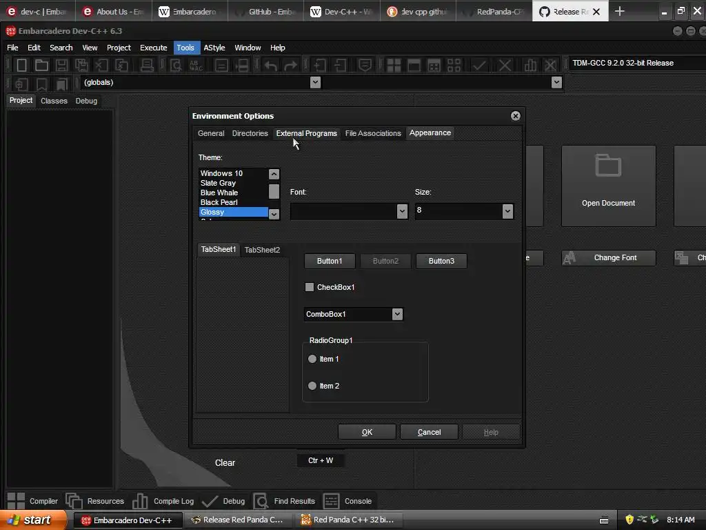706x530 pixels.
Task: Select the Item 2 radio button
Action: point(312,386)
